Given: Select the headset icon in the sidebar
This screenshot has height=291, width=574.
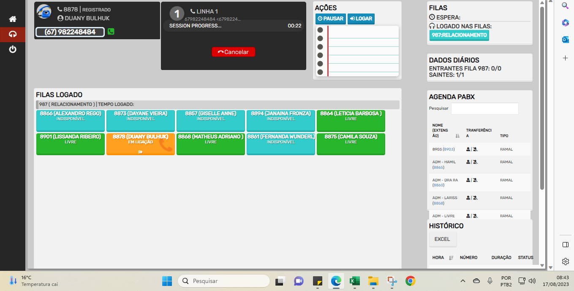Looking at the screenshot, I should point(13,34).
